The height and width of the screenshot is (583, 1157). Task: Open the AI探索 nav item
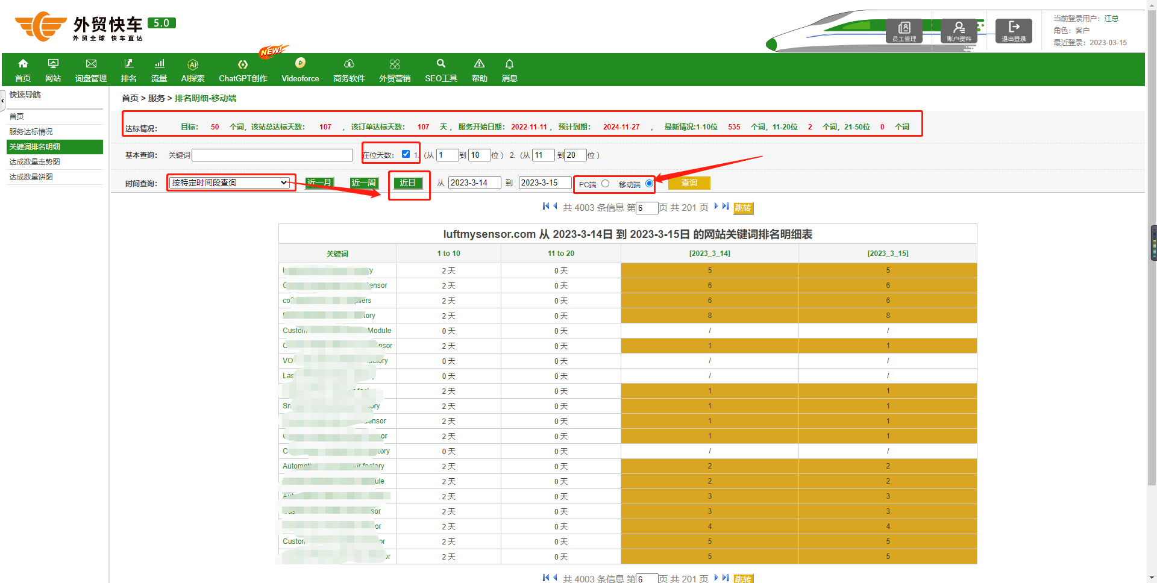tap(193, 70)
